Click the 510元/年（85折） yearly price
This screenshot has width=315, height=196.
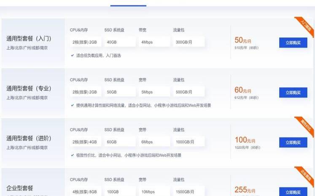(x=247, y=48)
